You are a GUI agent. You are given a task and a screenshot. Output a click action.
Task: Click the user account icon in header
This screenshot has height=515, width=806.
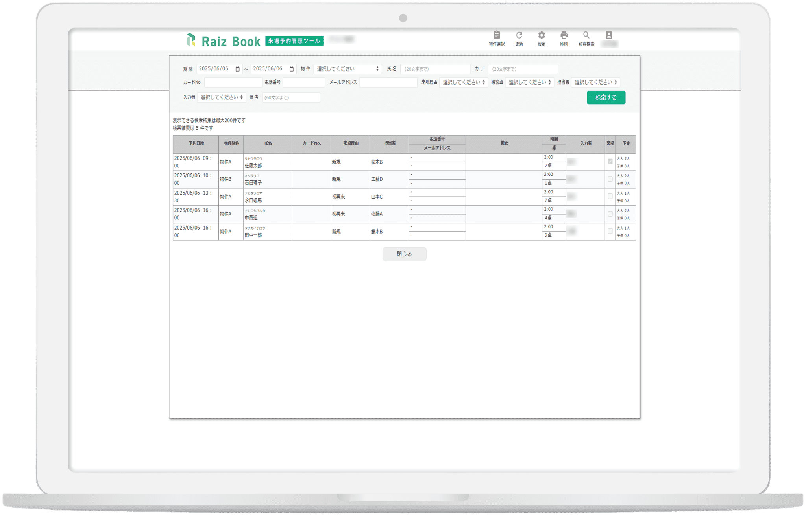point(609,35)
